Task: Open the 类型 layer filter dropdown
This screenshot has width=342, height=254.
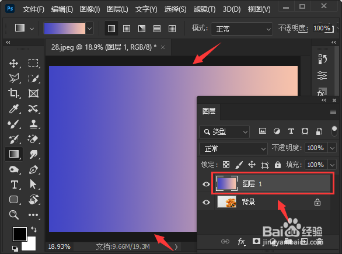Action: pyautogui.click(x=225, y=131)
